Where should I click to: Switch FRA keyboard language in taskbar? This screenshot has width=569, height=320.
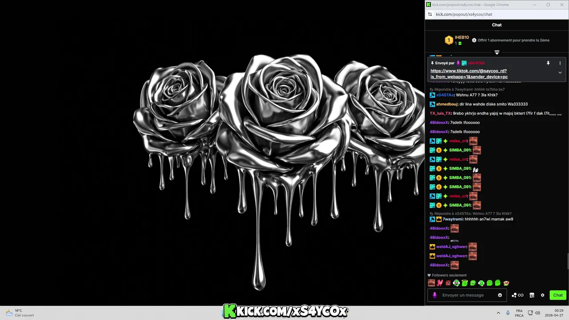pyautogui.click(x=519, y=313)
